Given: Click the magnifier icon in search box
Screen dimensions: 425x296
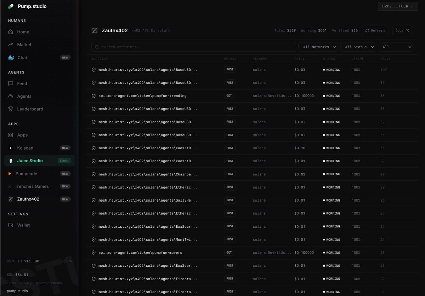Looking at the screenshot, I should (x=97, y=47).
